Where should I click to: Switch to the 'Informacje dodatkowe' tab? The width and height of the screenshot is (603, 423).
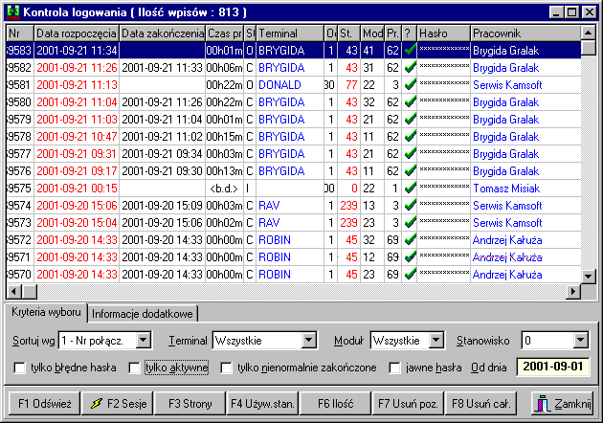[144, 314]
